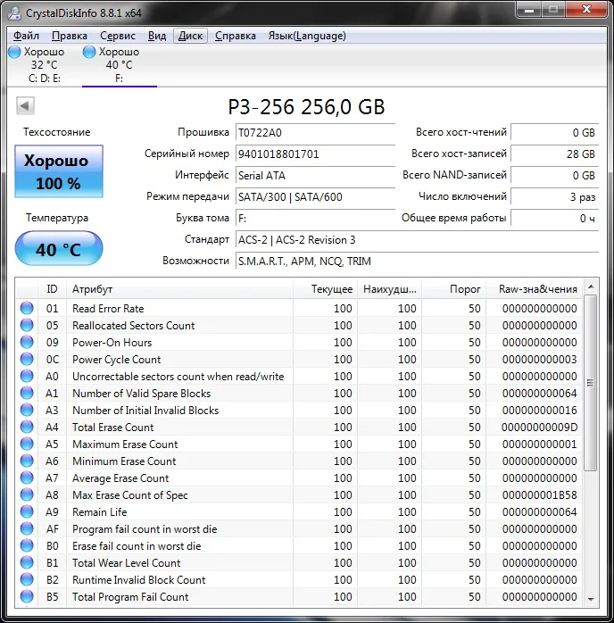614x623 pixels.
Task: Click the scroll down arrow in attribute list
Action: 591,598
